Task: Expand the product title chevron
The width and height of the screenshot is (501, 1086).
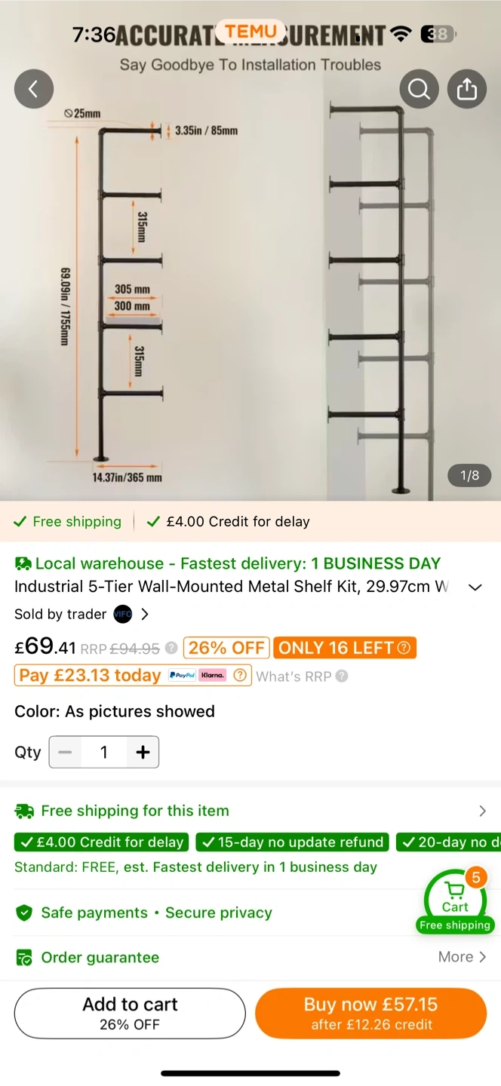Action: coord(475,587)
